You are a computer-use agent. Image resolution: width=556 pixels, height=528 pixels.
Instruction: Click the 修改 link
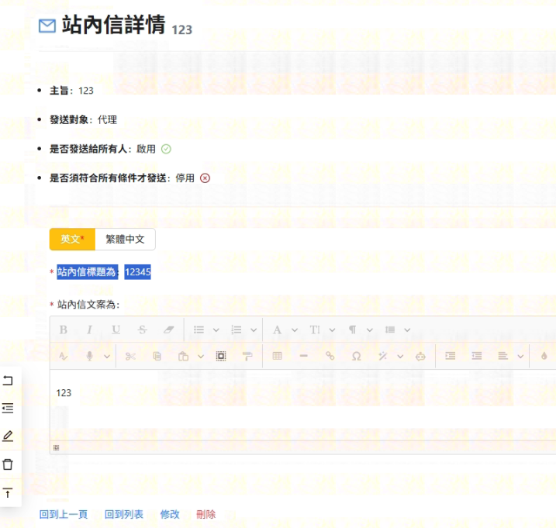(x=170, y=514)
